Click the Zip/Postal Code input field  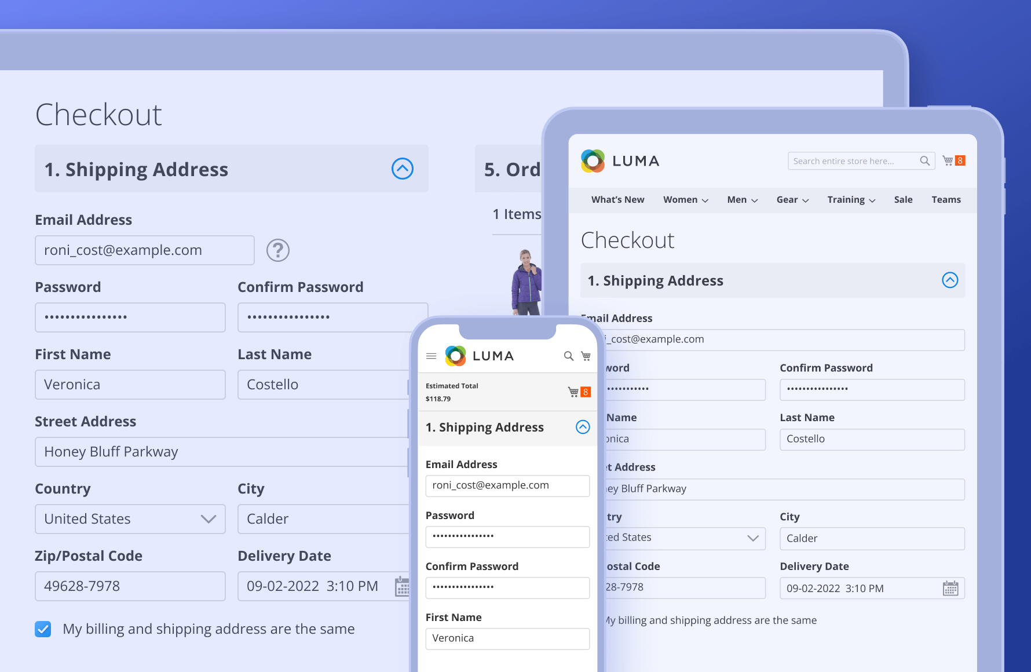(x=130, y=586)
